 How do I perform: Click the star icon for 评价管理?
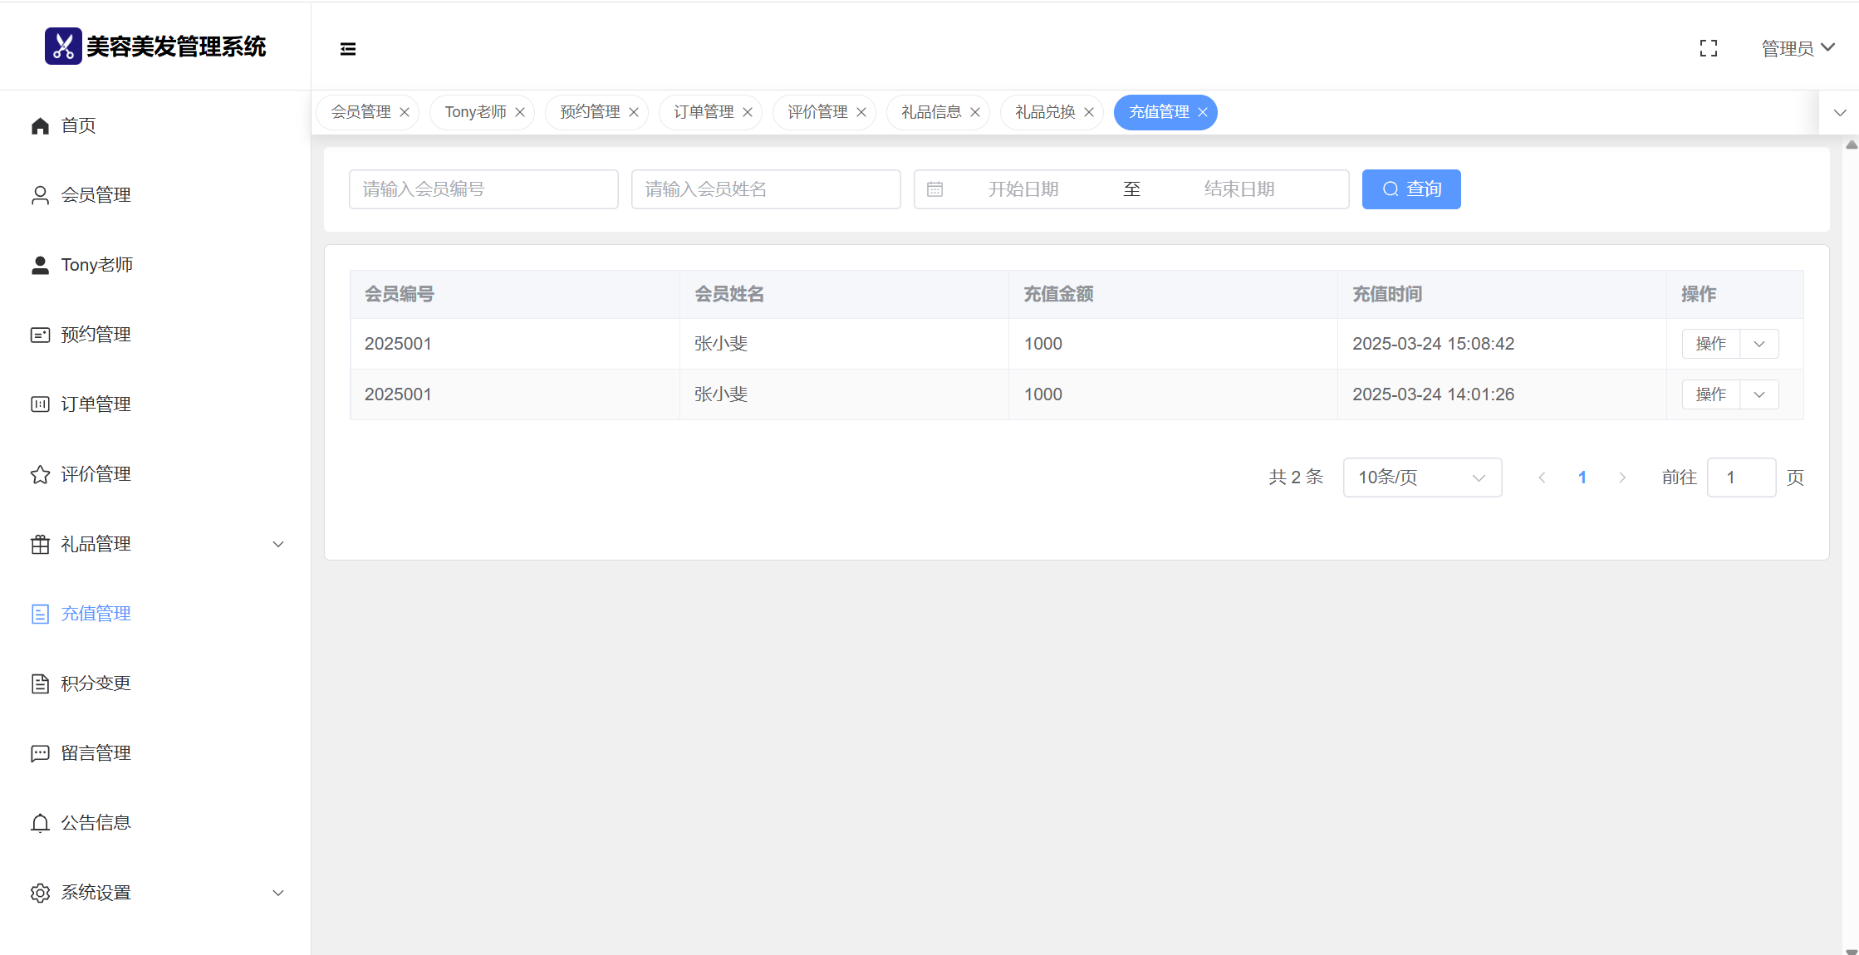point(40,474)
